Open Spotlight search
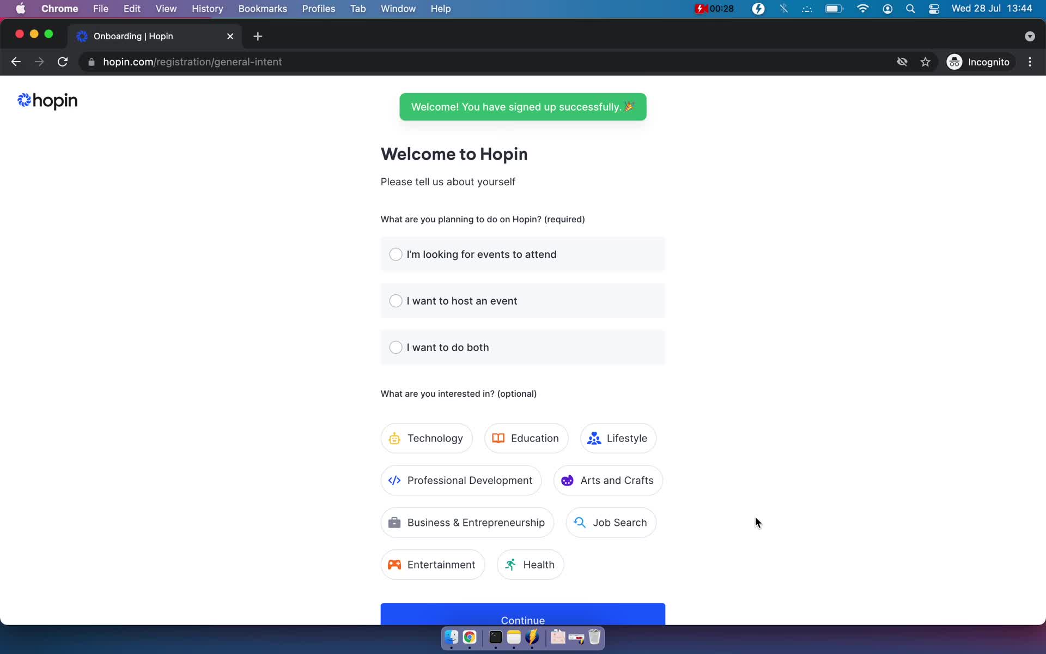This screenshot has height=654, width=1046. point(910,9)
